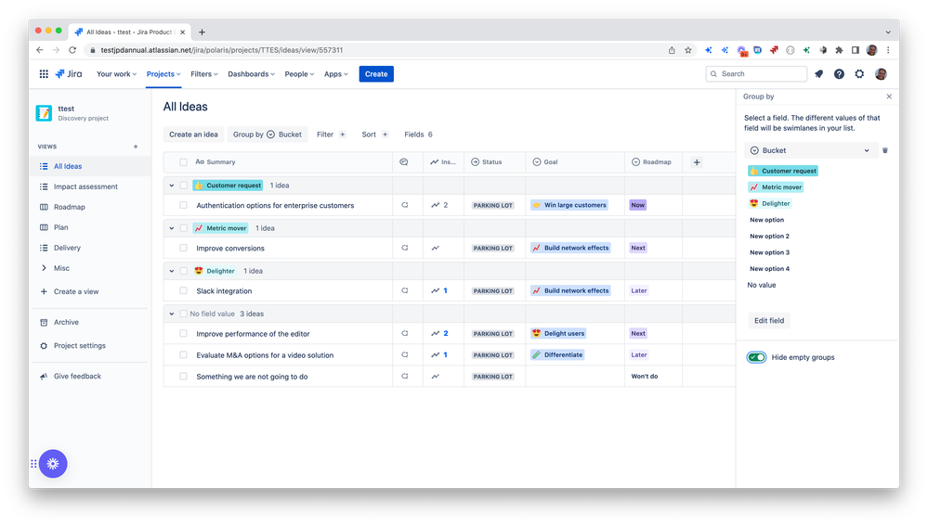928x526 pixels.
Task: Open the floating purple assistant button
Action: click(x=53, y=464)
